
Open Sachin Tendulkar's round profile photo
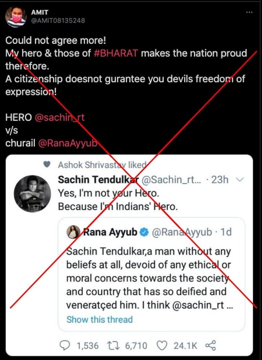[32, 193]
